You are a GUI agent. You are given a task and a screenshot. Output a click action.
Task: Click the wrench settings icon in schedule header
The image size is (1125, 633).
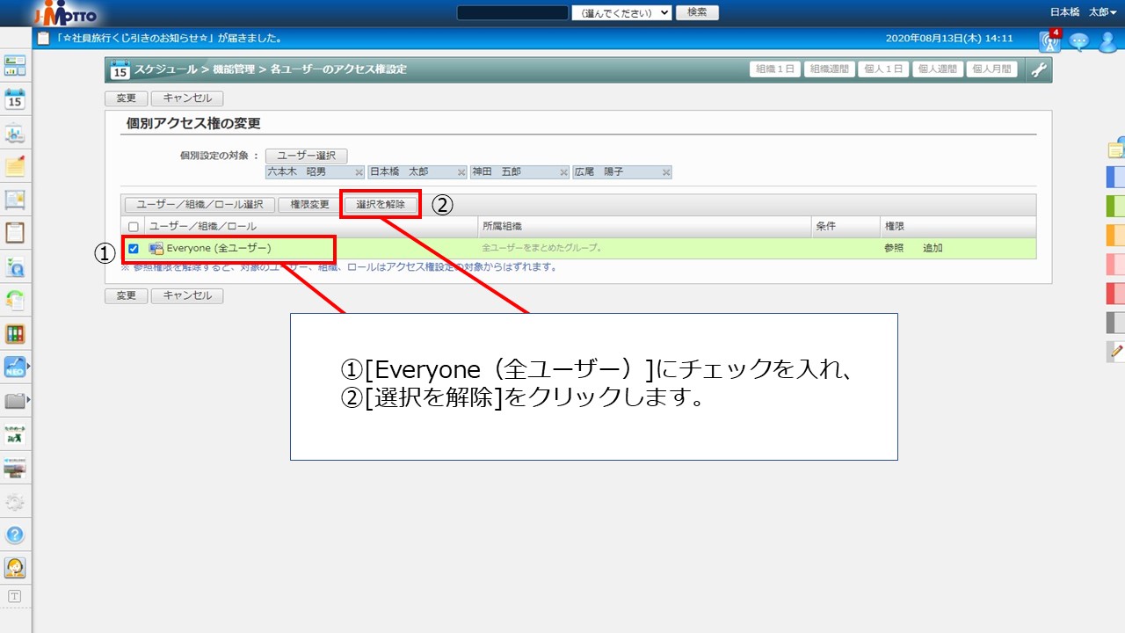(x=1039, y=69)
